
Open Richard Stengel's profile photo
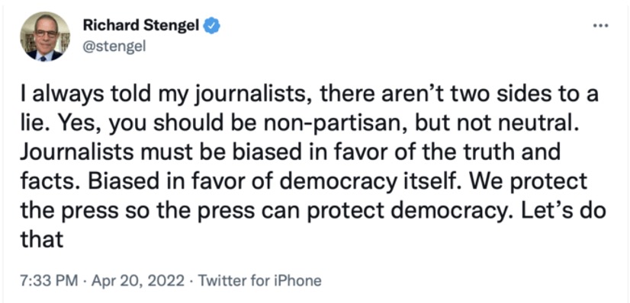45,37
